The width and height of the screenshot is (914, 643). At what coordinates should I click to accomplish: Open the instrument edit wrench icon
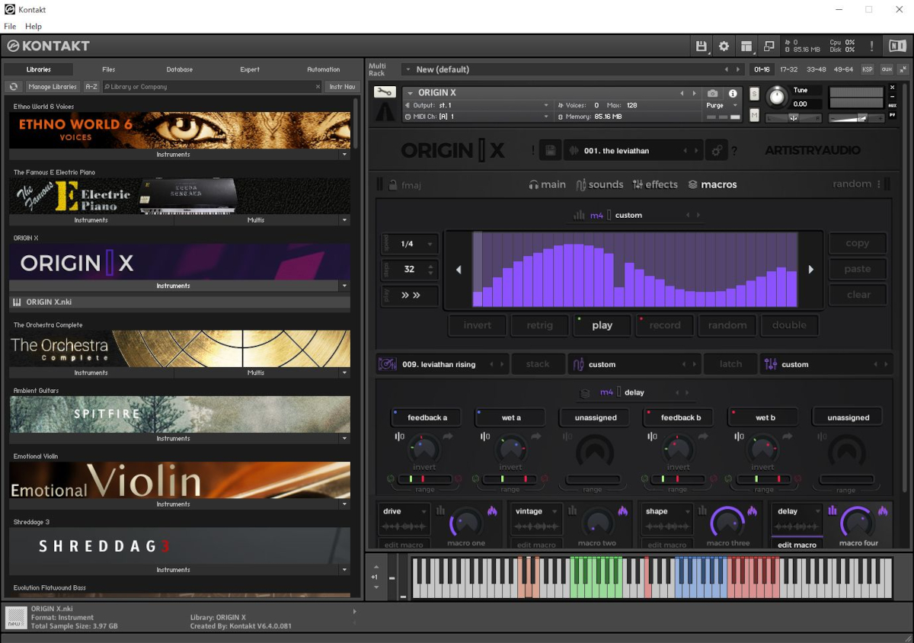pos(385,93)
